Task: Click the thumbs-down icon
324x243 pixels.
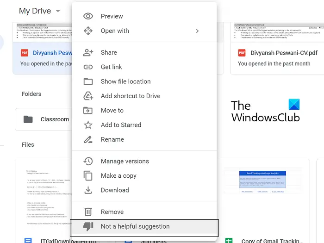Action: pyautogui.click(x=88, y=226)
